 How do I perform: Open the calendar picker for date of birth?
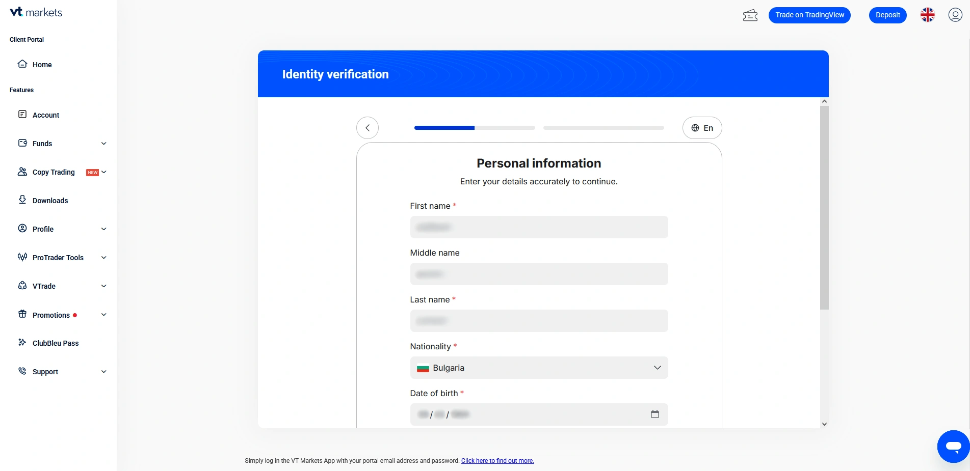[x=654, y=414]
